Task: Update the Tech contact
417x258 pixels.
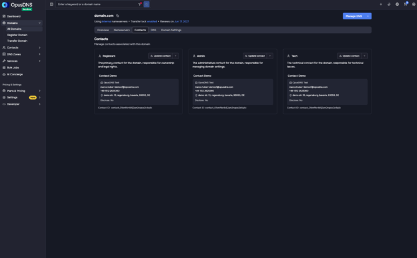Action: tap(349, 56)
